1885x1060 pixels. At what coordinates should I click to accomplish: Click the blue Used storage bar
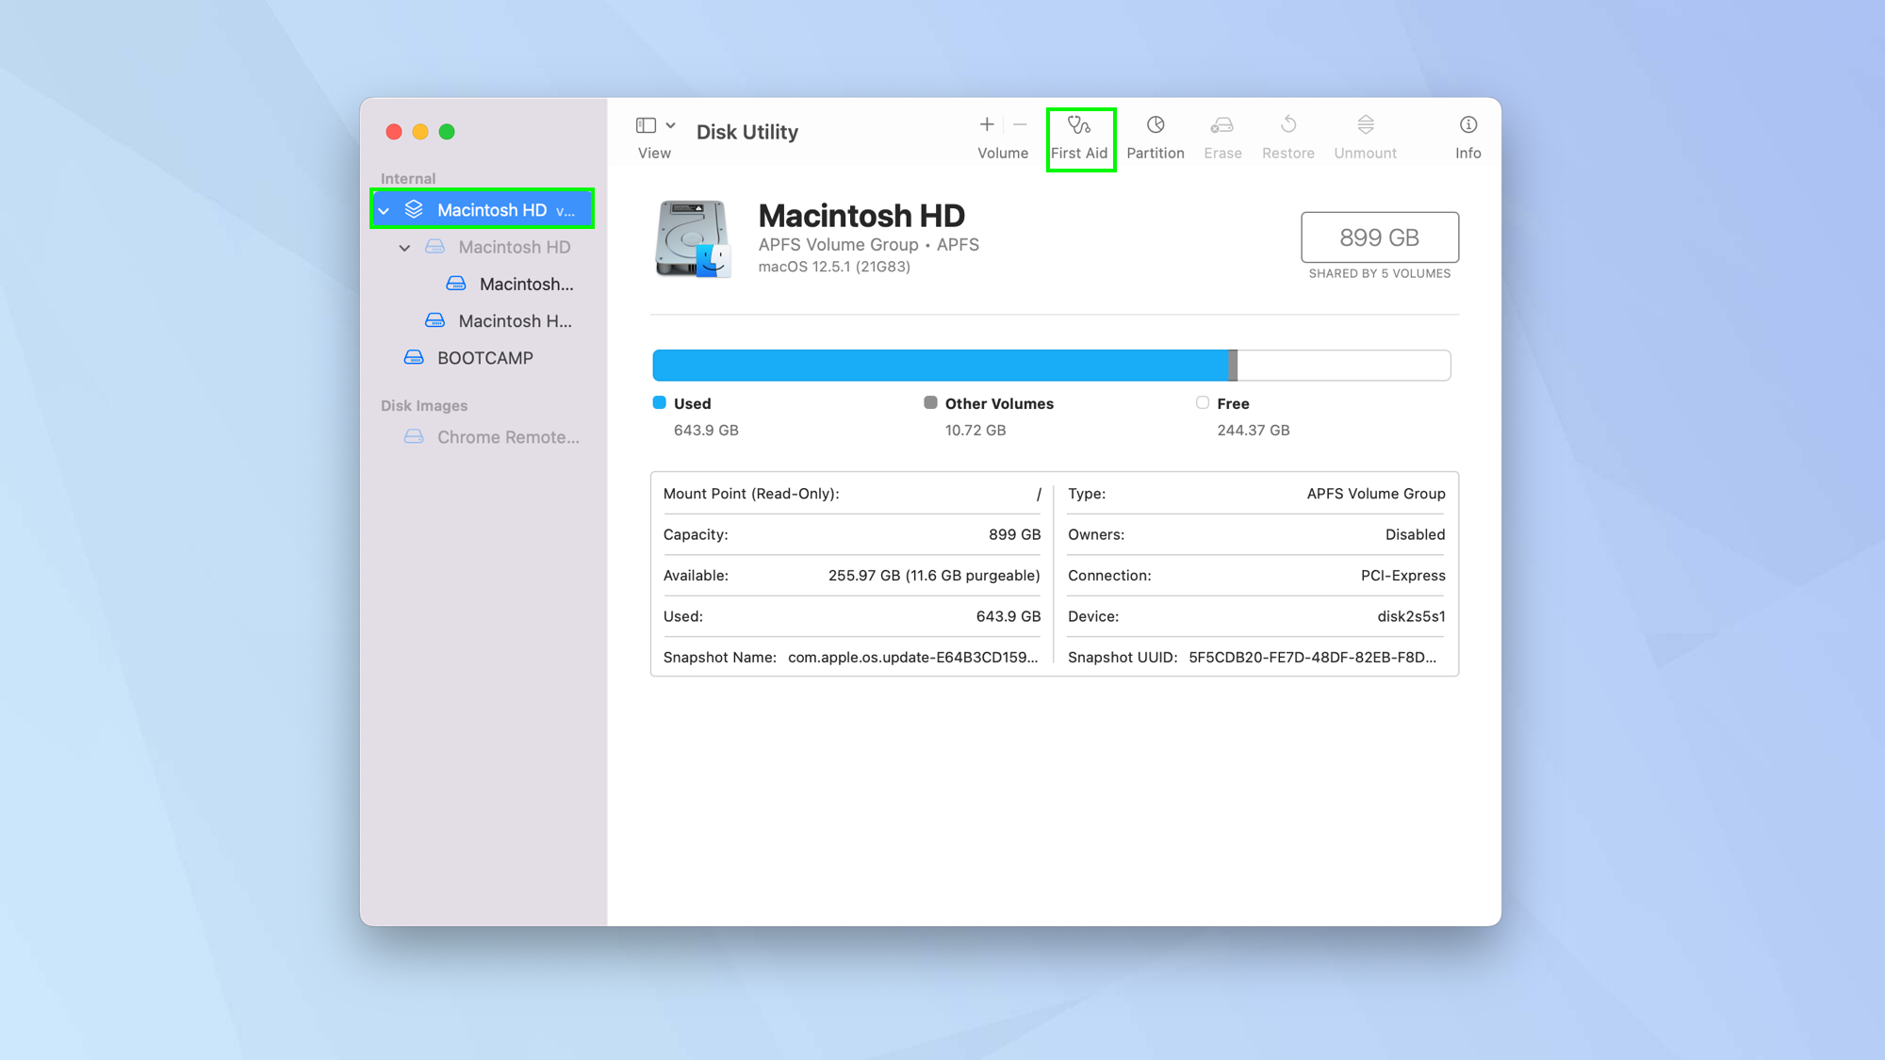pos(940,365)
